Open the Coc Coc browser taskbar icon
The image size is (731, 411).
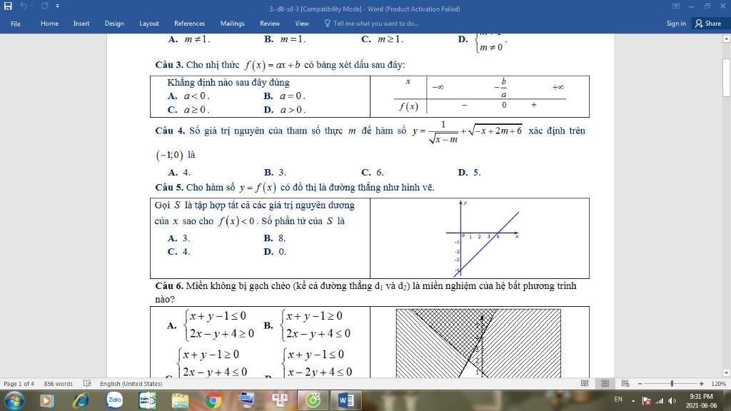(x=313, y=400)
